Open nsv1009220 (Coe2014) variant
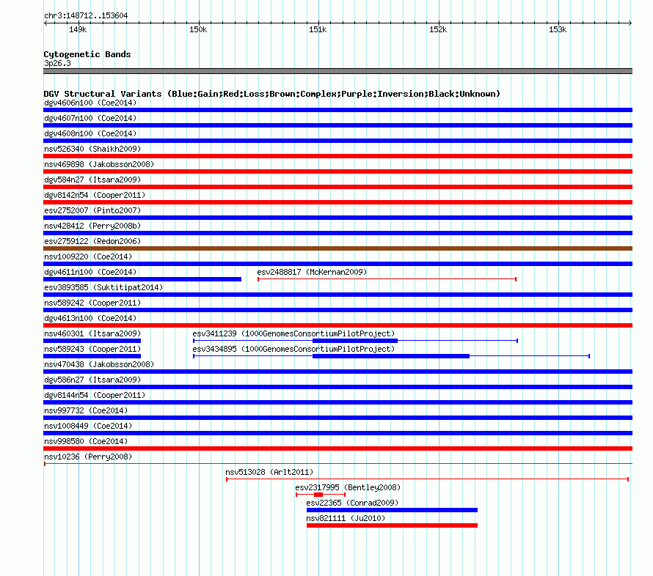The width and height of the screenshot is (653, 576). (x=88, y=256)
